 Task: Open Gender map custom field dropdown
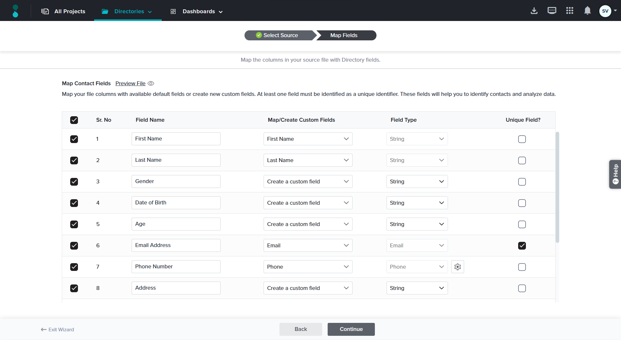pyautogui.click(x=308, y=181)
